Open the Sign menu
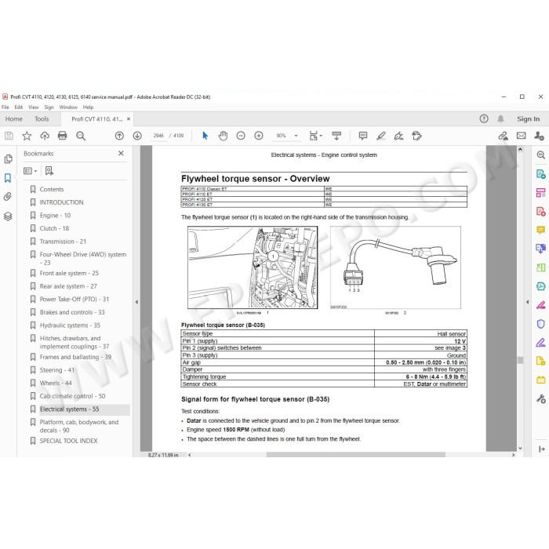Image resolution: width=549 pixels, height=549 pixels. [x=49, y=107]
